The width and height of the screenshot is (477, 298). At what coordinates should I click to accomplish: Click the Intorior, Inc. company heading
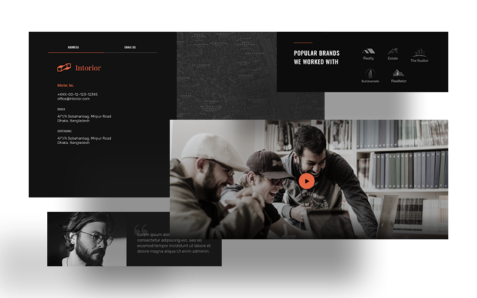tap(66, 85)
